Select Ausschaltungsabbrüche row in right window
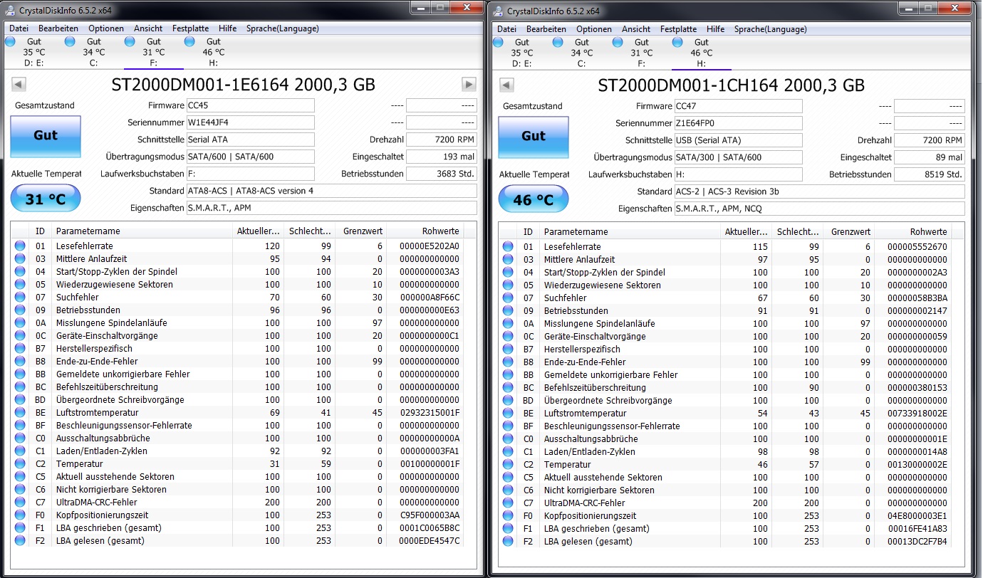This screenshot has width=983, height=578. (x=726, y=438)
